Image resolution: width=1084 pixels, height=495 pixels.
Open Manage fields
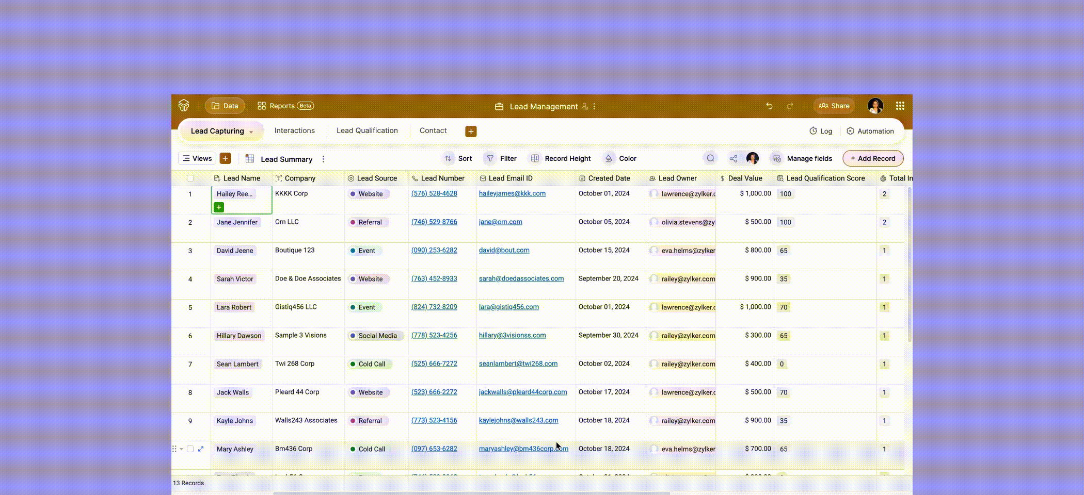(x=803, y=158)
